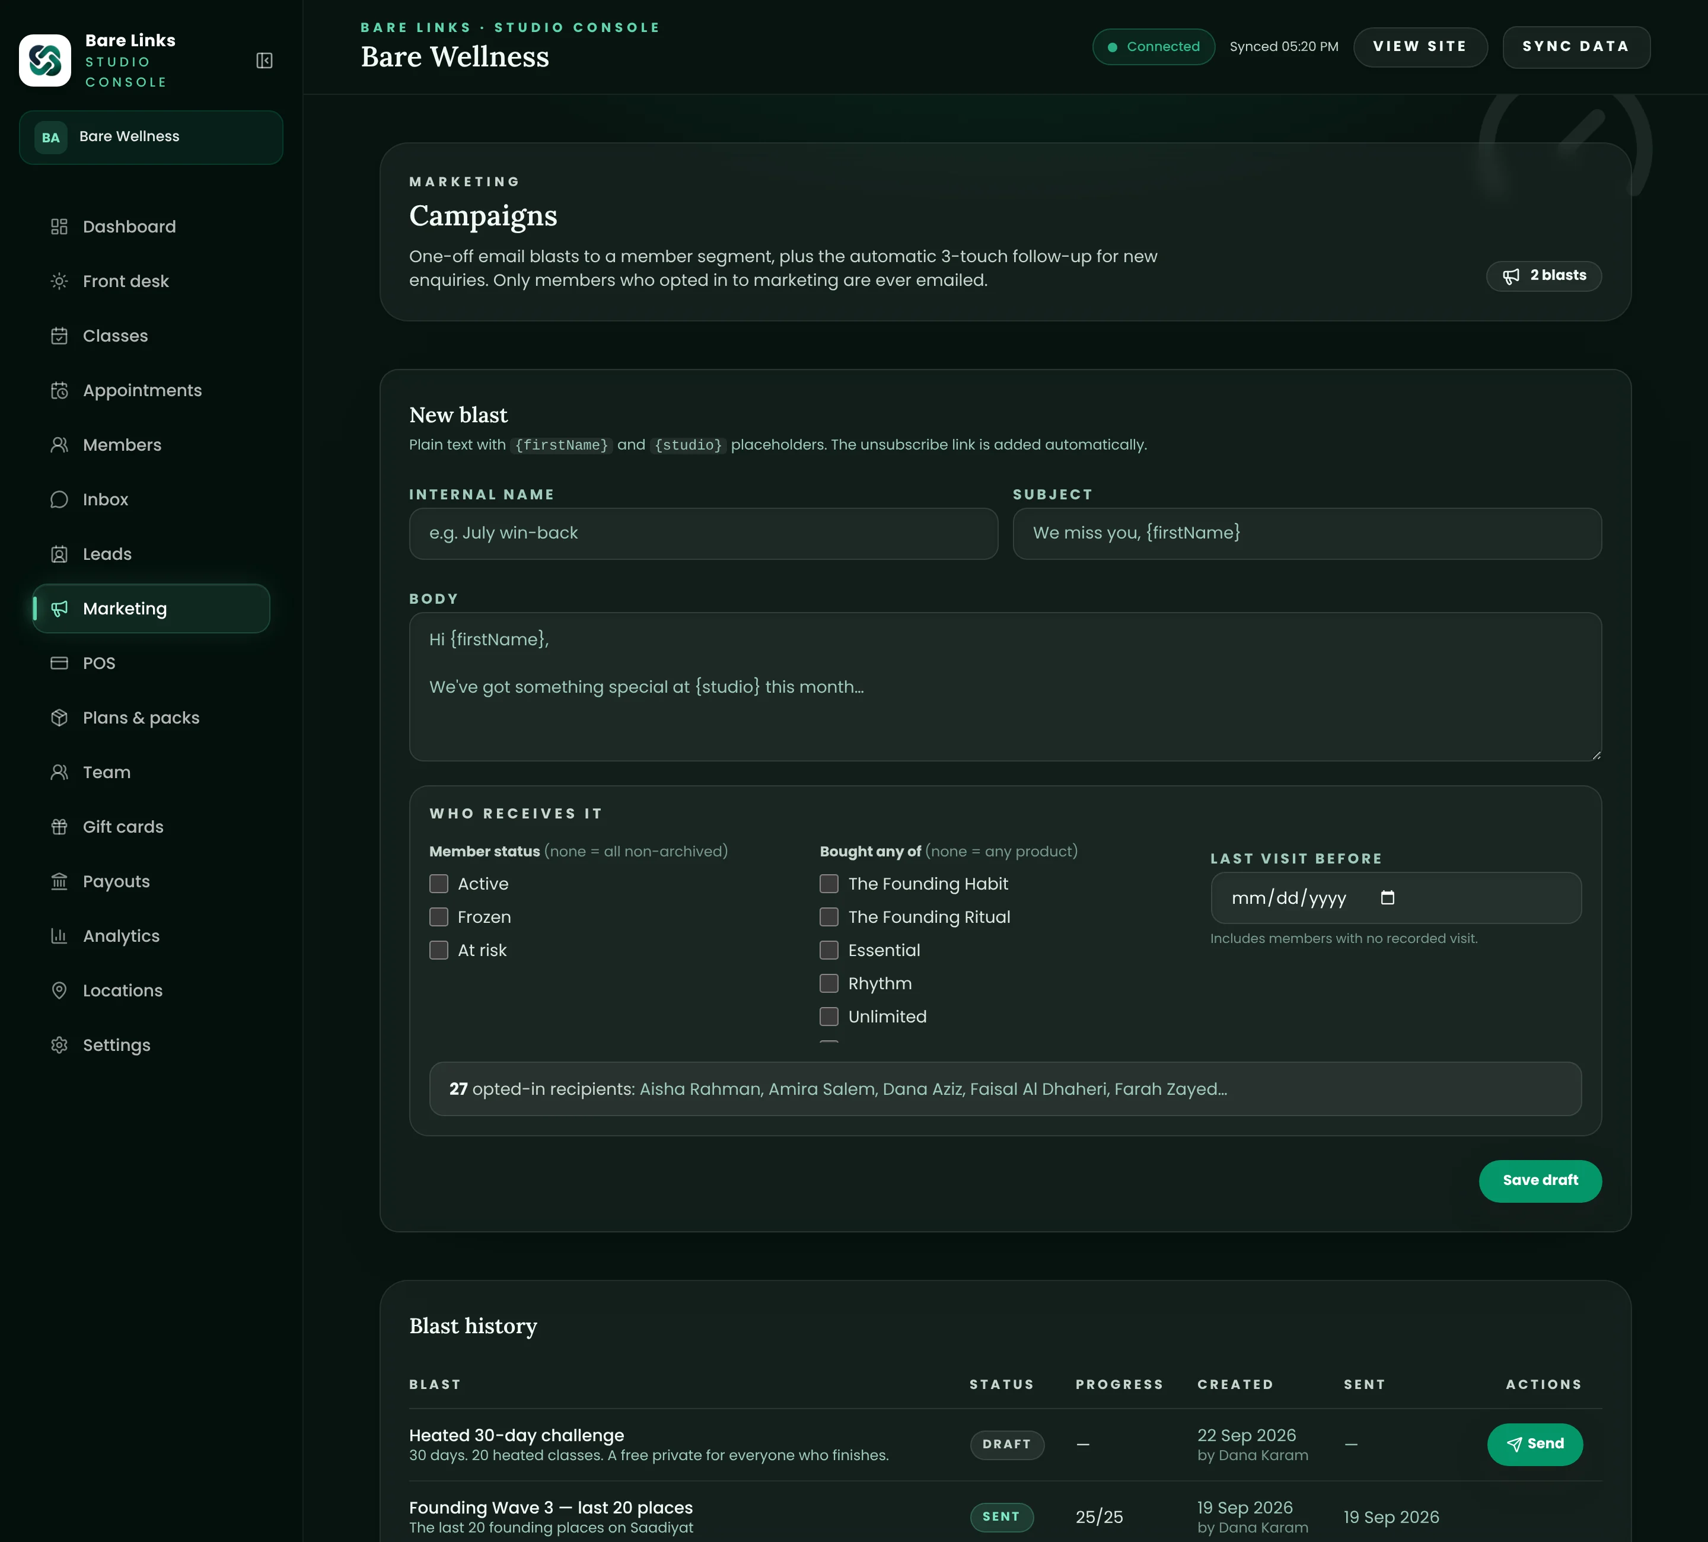Image resolution: width=1708 pixels, height=1542 pixels.
Task: Click the CREATED column header
Action: point(1234,1384)
